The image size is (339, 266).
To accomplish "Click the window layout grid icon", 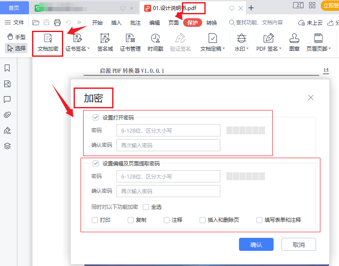I will click(312, 5).
